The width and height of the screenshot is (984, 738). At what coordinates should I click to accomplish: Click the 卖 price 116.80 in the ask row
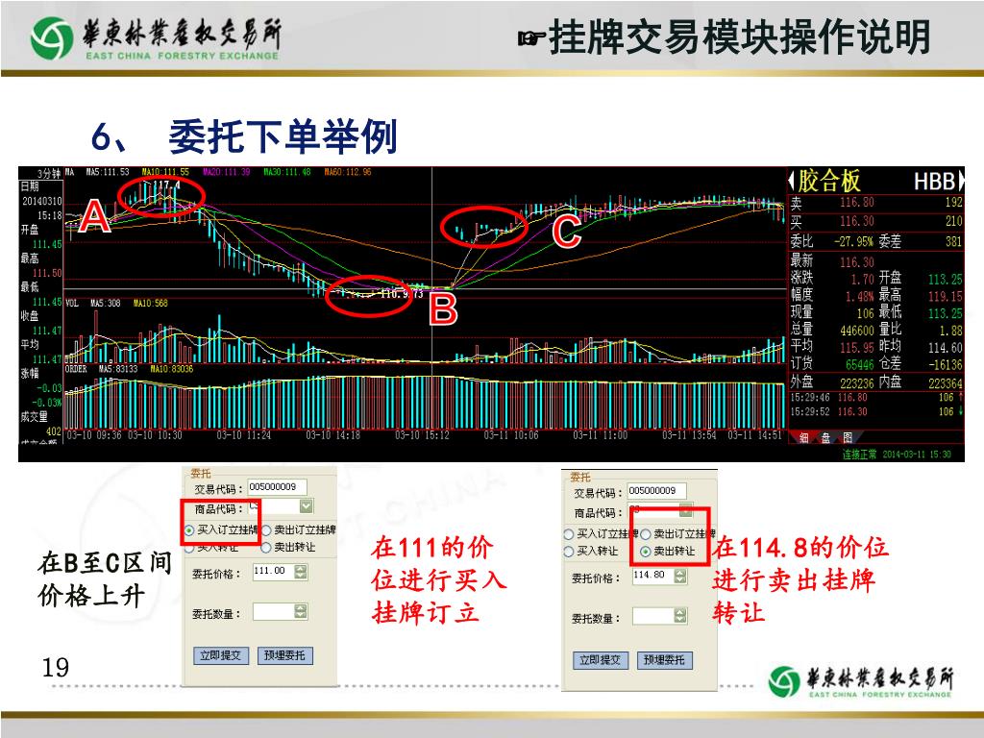(x=857, y=203)
